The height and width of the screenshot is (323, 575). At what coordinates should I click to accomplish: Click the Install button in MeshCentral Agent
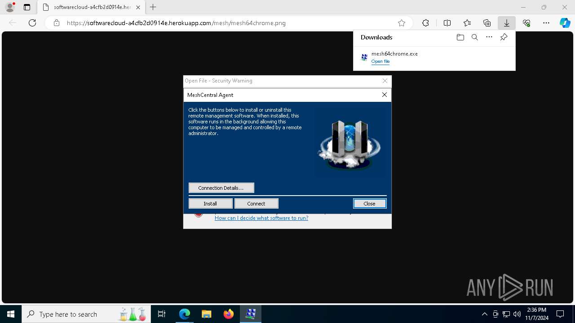coord(210,204)
